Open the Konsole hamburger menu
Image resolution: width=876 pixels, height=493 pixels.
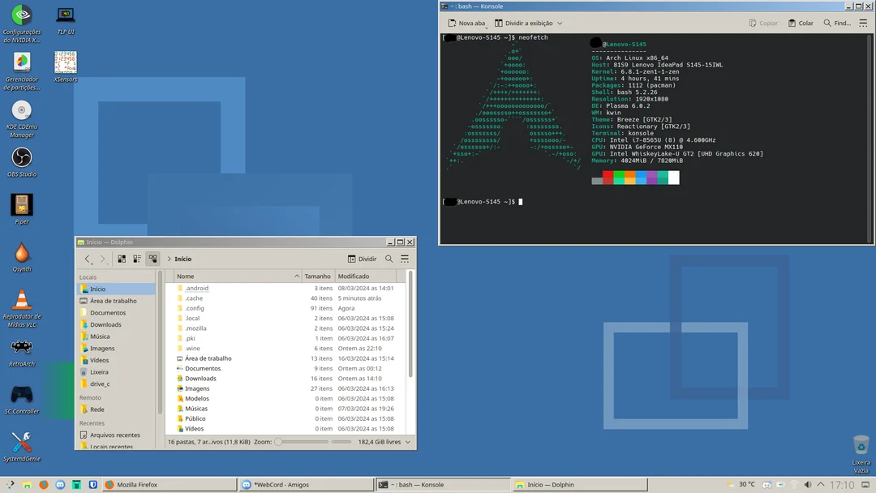point(863,23)
